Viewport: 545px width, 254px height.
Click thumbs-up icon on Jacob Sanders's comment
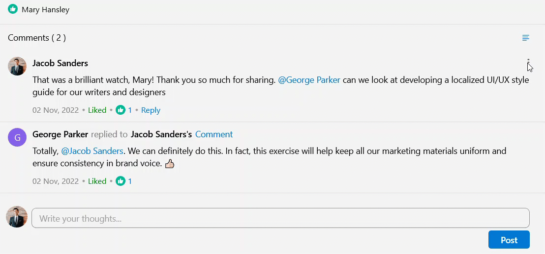click(121, 110)
